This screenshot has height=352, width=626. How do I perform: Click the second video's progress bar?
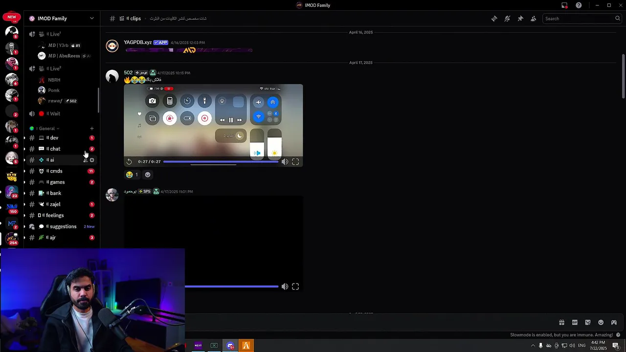(232, 286)
